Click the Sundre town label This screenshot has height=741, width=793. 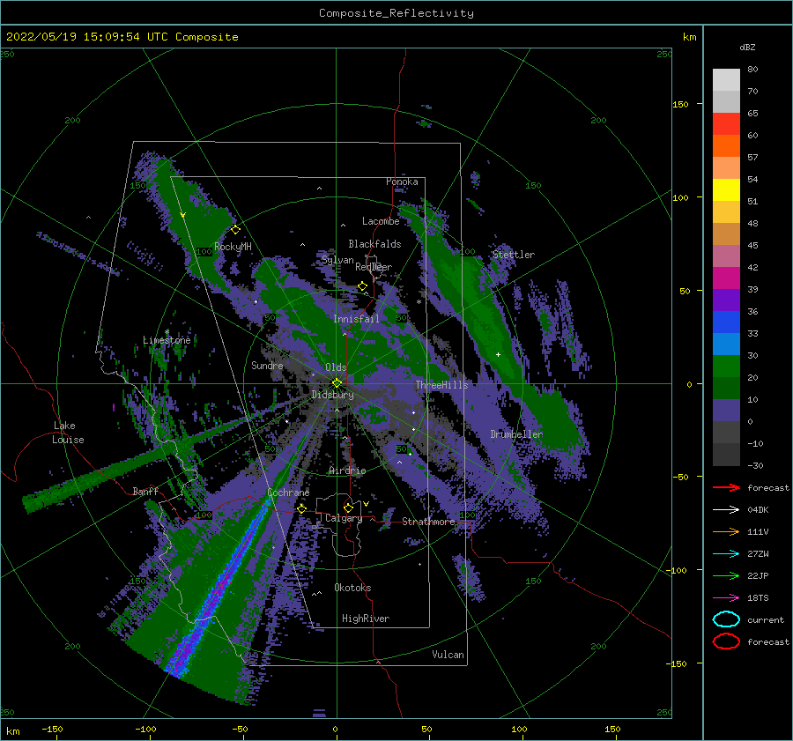pyautogui.click(x=267, y=365)
